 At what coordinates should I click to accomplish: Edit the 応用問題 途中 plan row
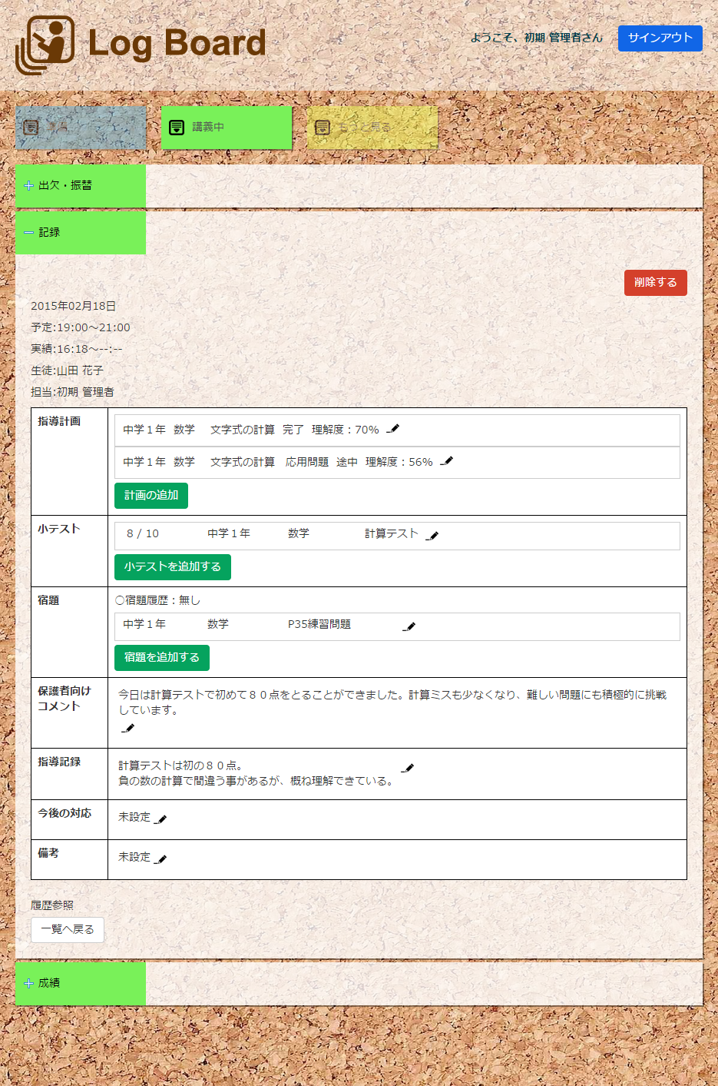click(x=447, y=461)
